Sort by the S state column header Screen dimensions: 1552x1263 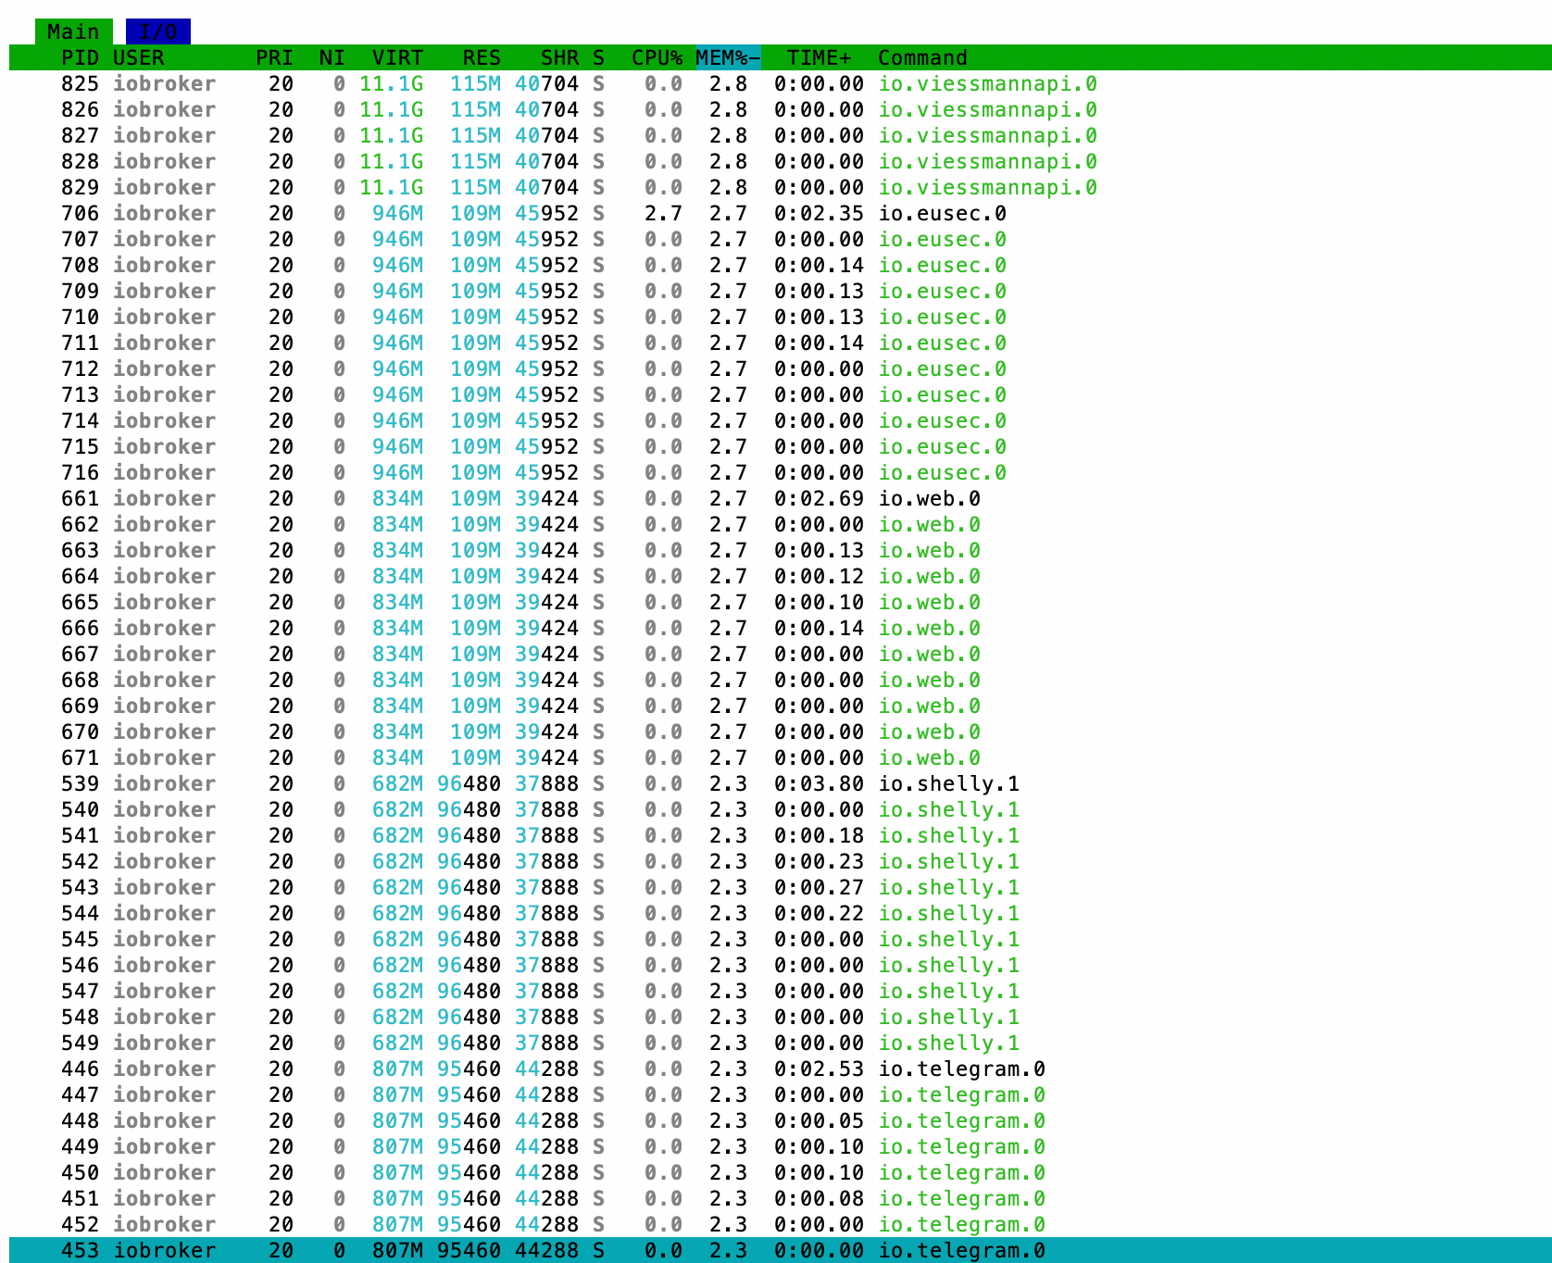click(598, 57)
